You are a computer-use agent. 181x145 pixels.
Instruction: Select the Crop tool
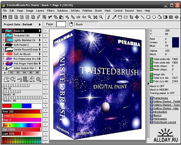[x=131, y=17]
